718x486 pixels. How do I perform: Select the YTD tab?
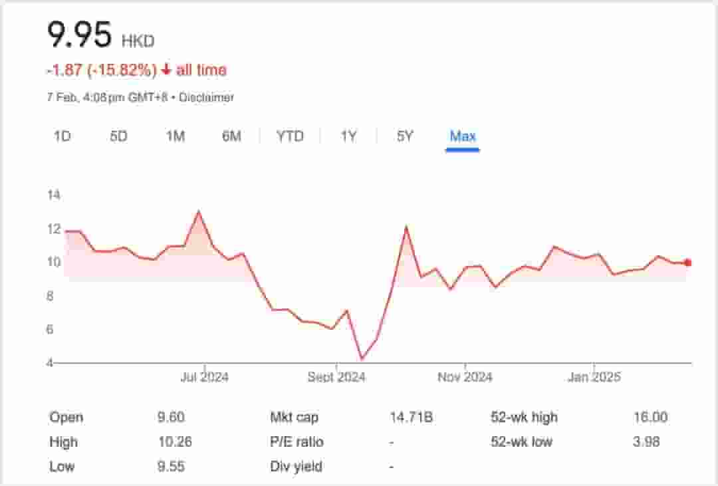[x=290, y=136]
